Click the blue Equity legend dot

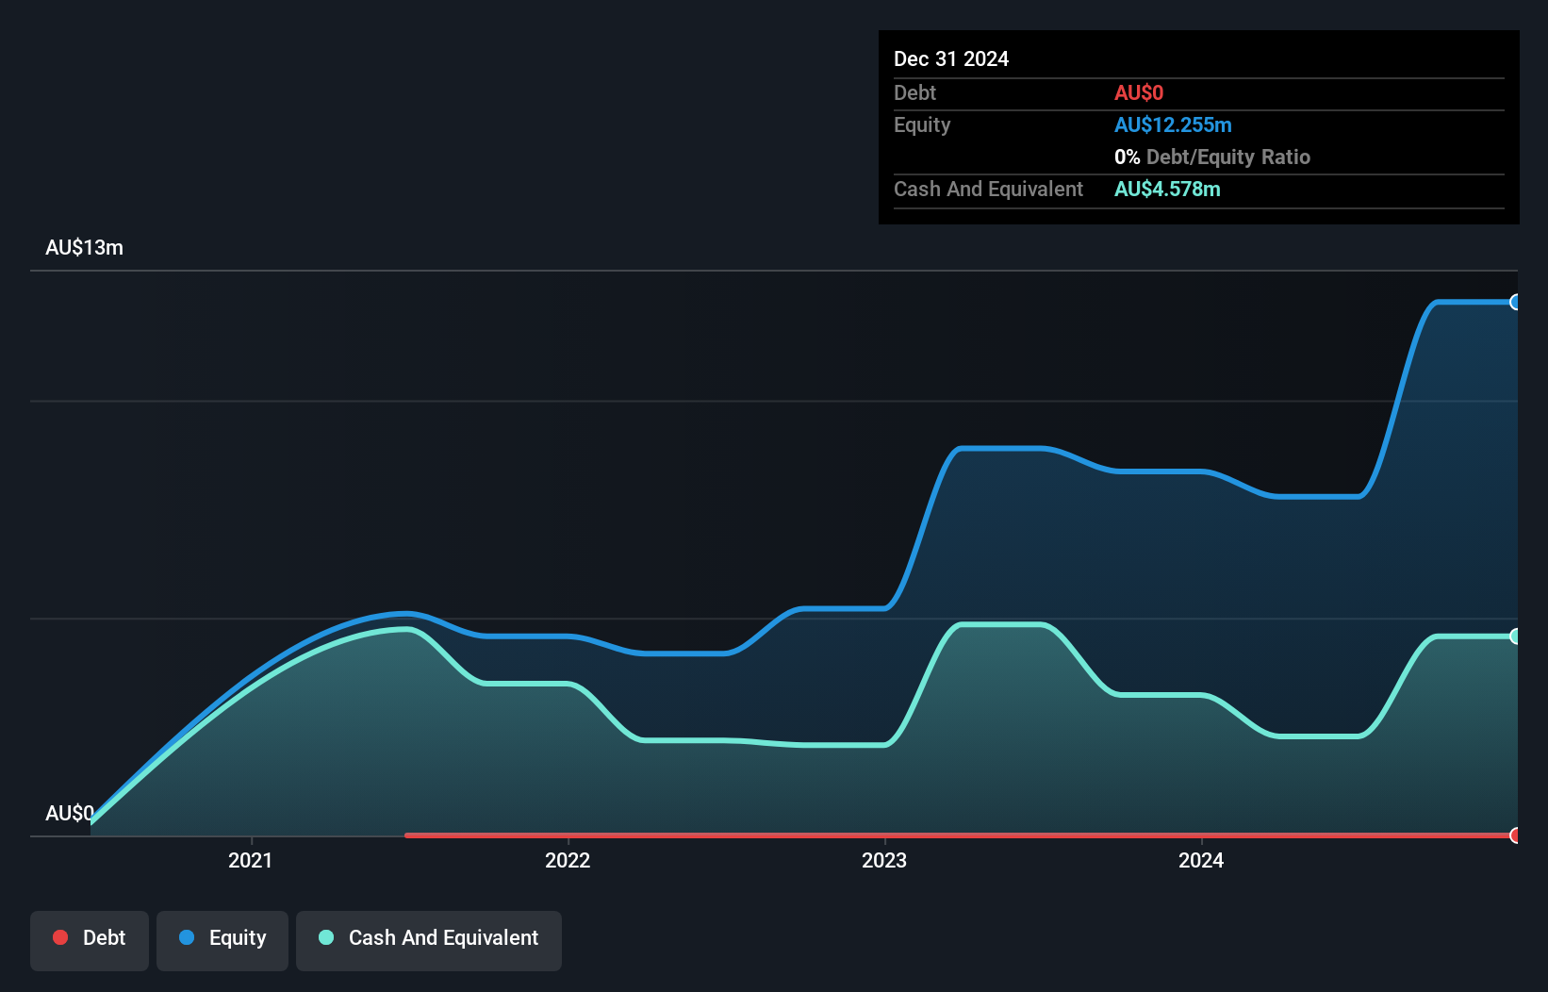coord(187,937)
